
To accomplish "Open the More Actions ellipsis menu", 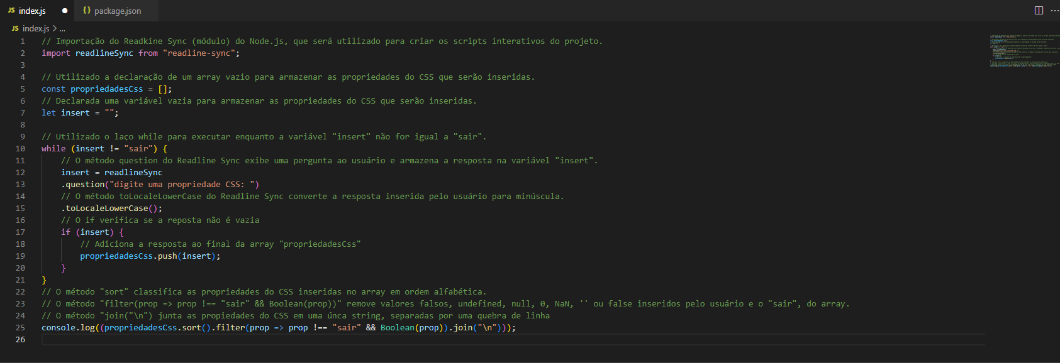I will [1054, 11].
